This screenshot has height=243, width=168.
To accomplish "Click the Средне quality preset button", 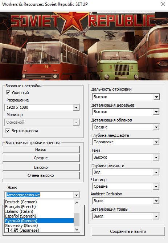I will (41, 158).
